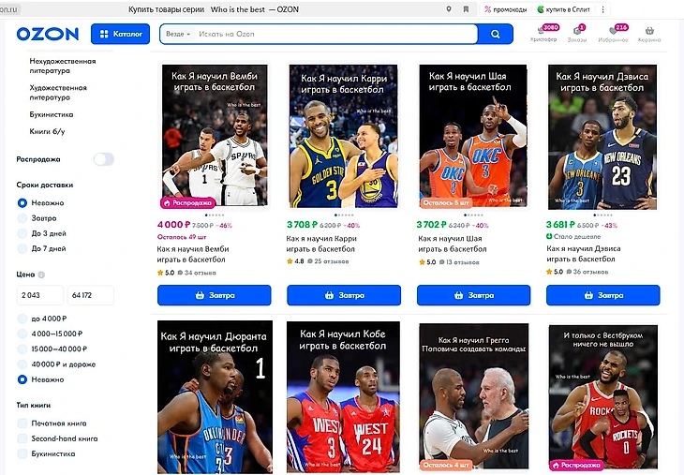Click the search field Искать на Ozon

click(x=335, y=34)
